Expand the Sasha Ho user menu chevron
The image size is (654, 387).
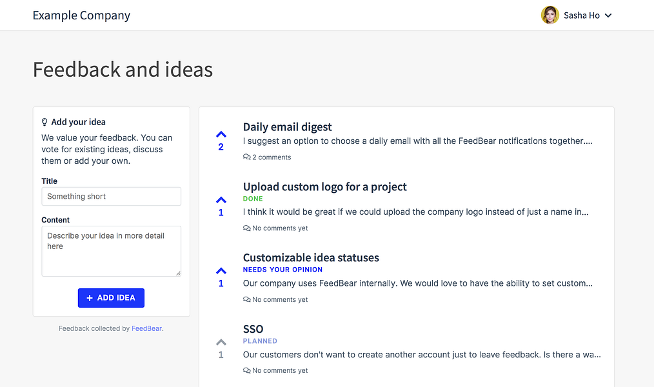click(608, 15)
